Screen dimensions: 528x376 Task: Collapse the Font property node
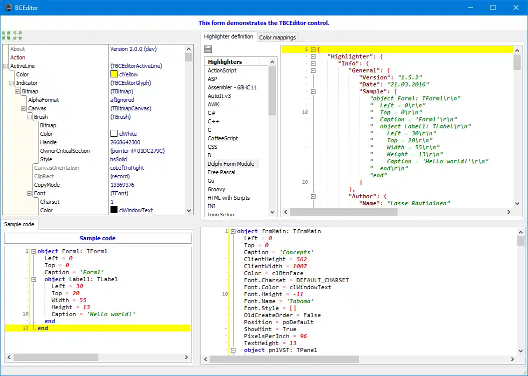coord(29,193)
